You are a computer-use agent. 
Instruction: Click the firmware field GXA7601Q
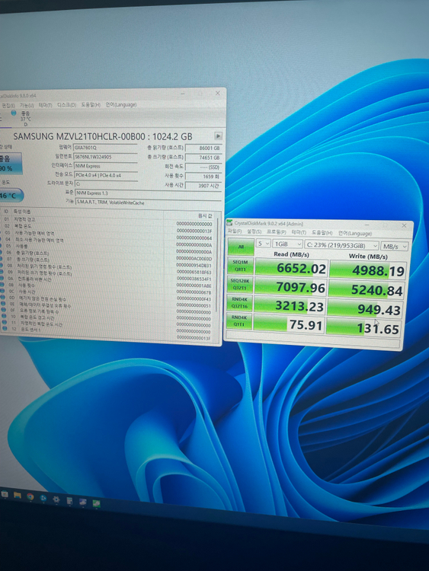106,148
